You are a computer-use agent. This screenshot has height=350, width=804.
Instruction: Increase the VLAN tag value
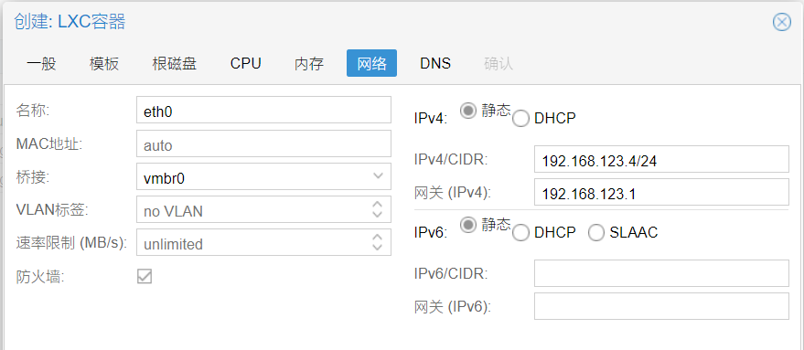(378, 204)
